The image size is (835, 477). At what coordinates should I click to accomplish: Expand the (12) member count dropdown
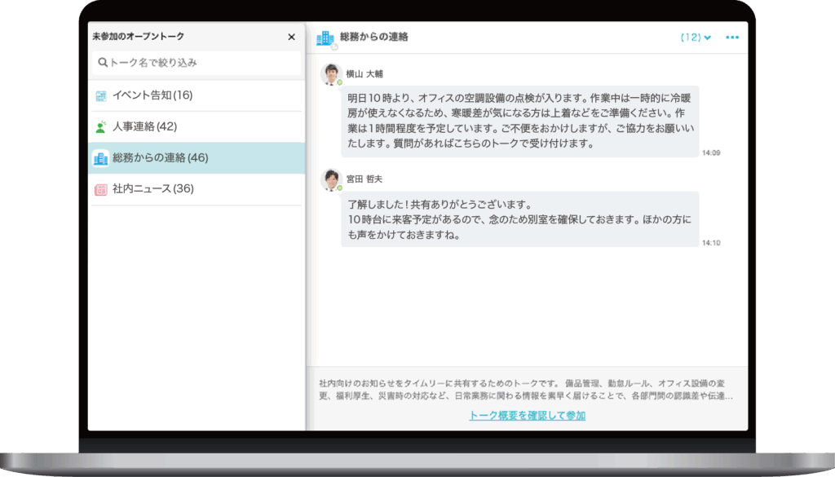pos(696,38)
